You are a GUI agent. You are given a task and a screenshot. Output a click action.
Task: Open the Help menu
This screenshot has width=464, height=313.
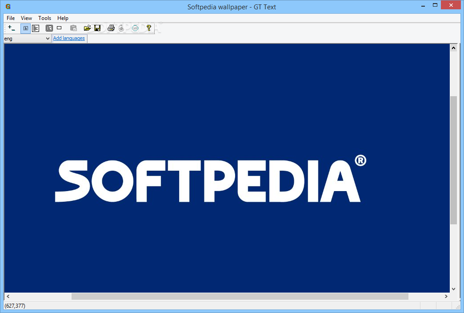63,18
